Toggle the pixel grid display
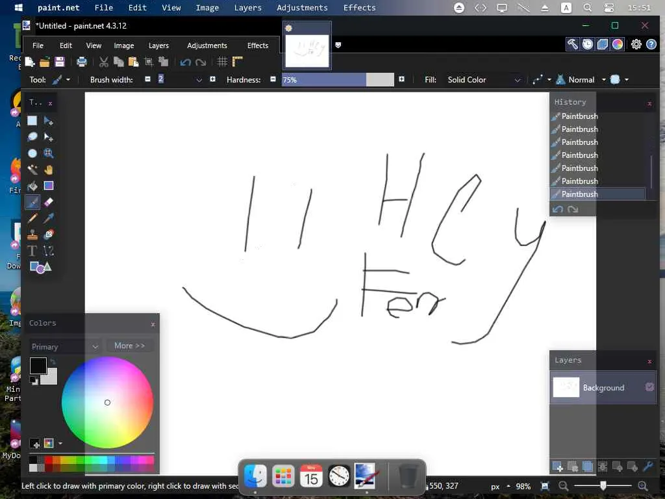 [222, 62]
